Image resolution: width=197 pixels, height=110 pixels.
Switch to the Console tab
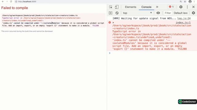point(147,7)
